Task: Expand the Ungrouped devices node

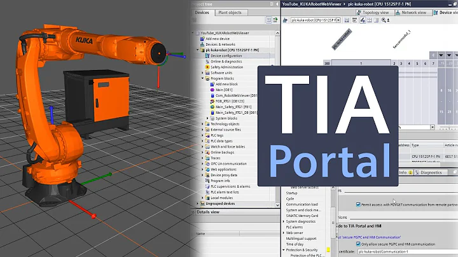Action: point(198,204)
